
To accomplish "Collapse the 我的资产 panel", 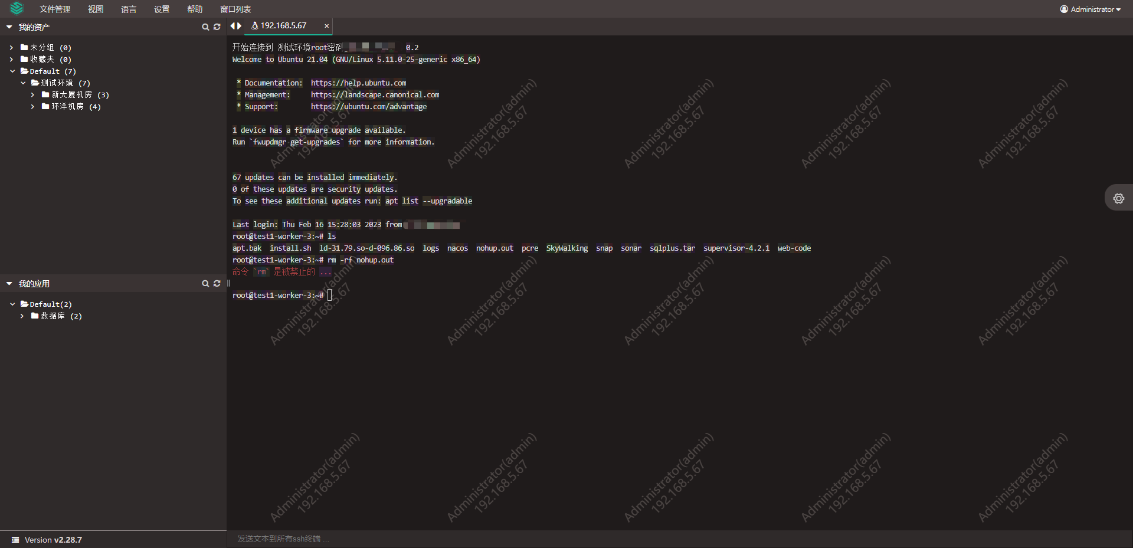I will click(x=9, y=27).
